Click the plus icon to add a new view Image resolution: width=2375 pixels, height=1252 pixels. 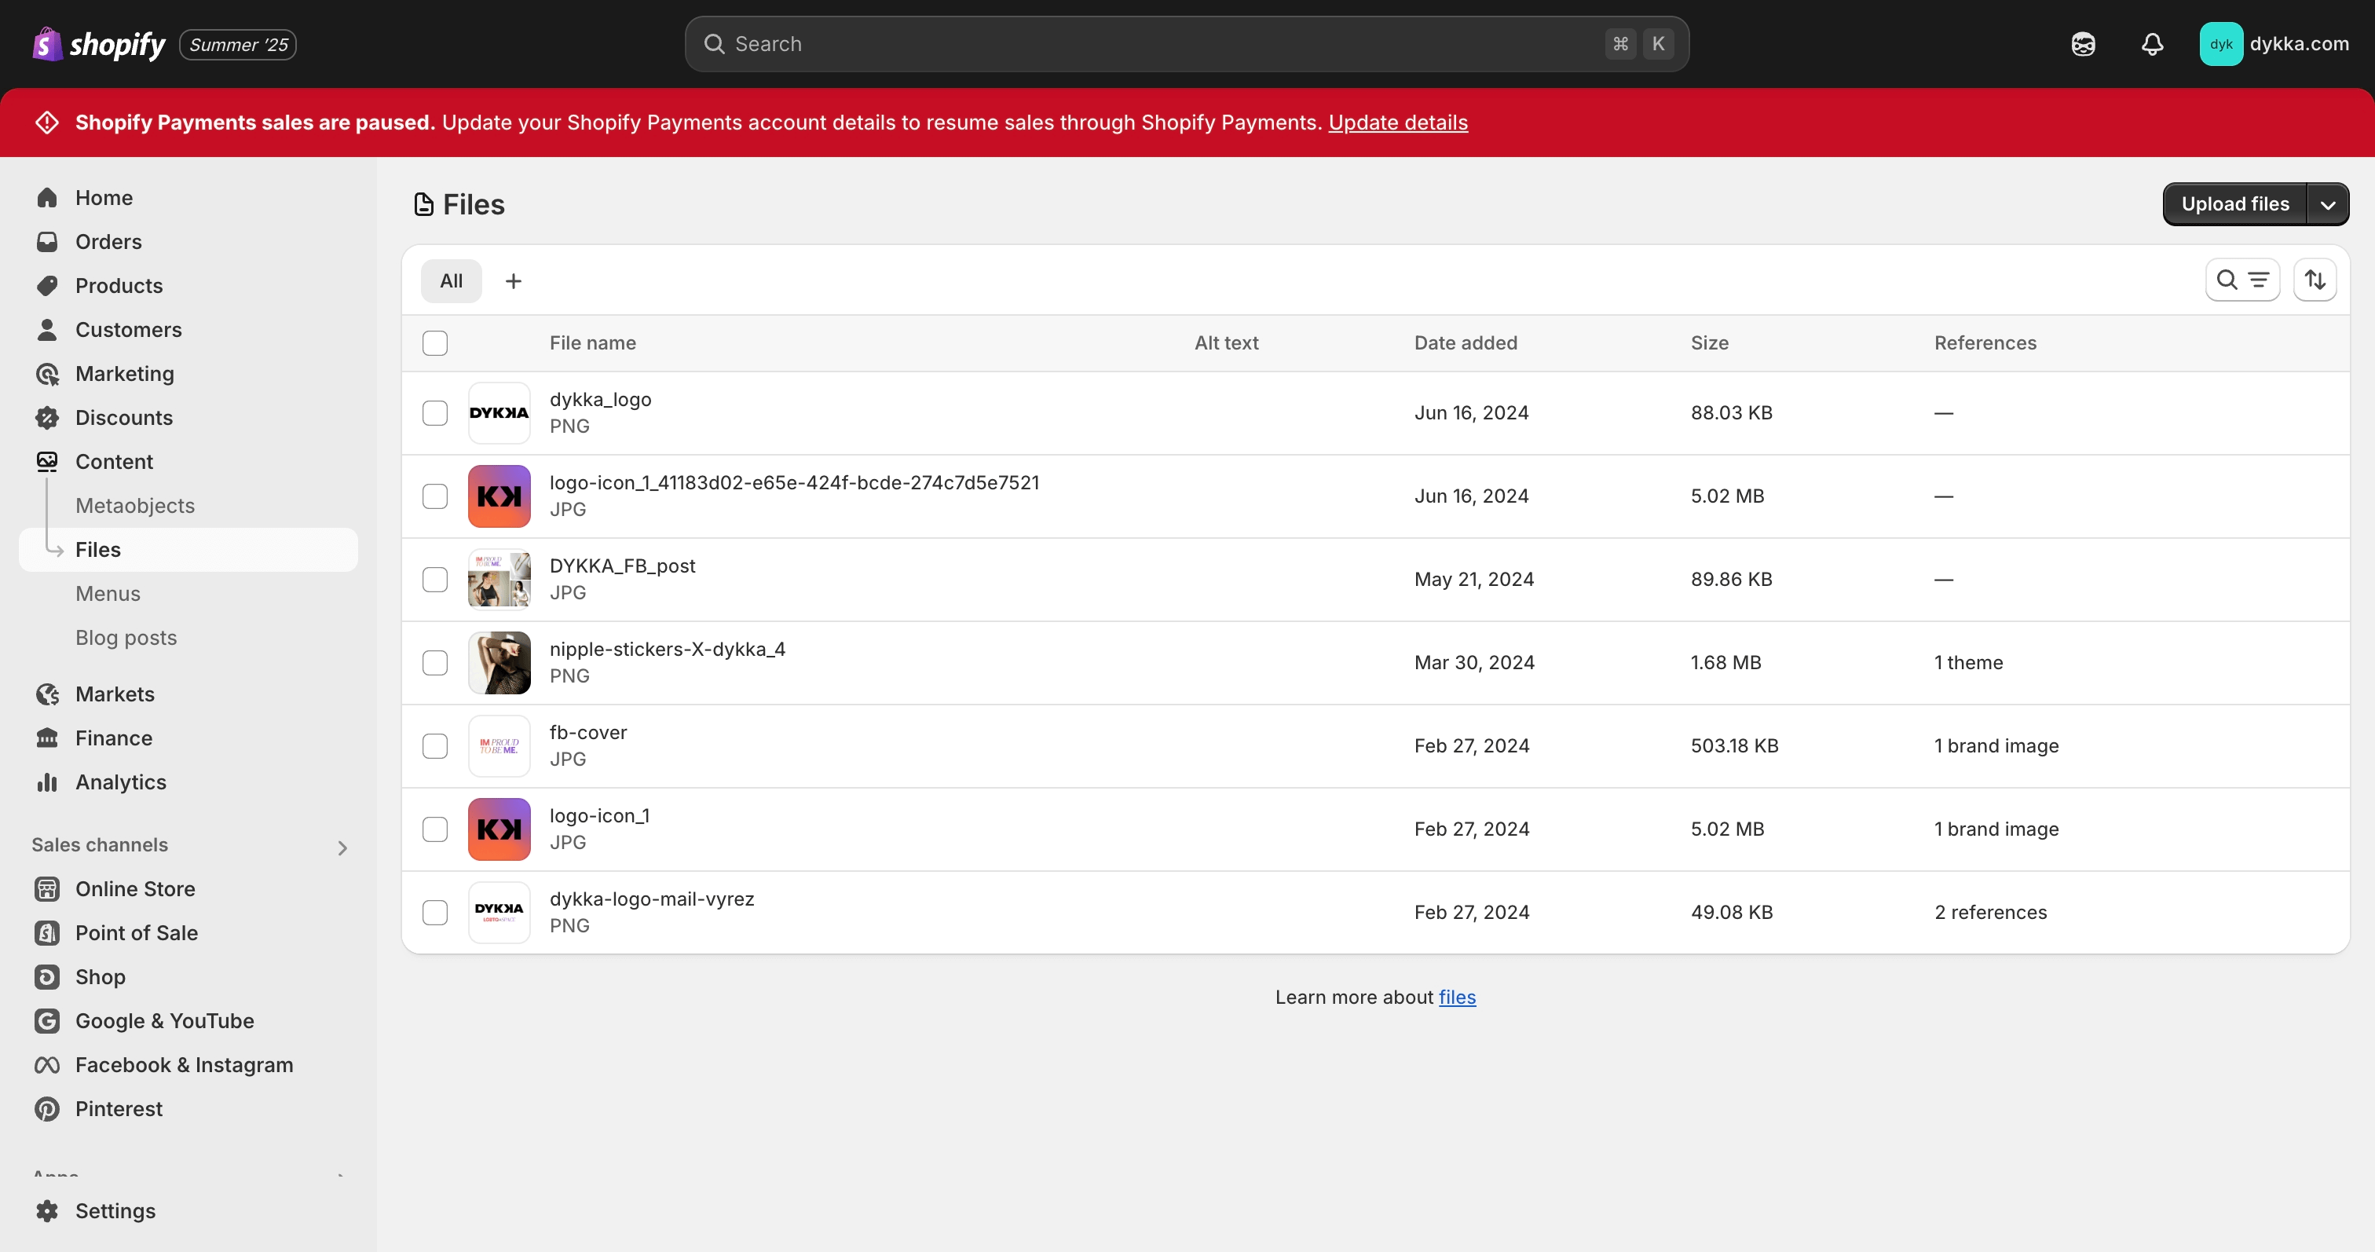point(514,281)
